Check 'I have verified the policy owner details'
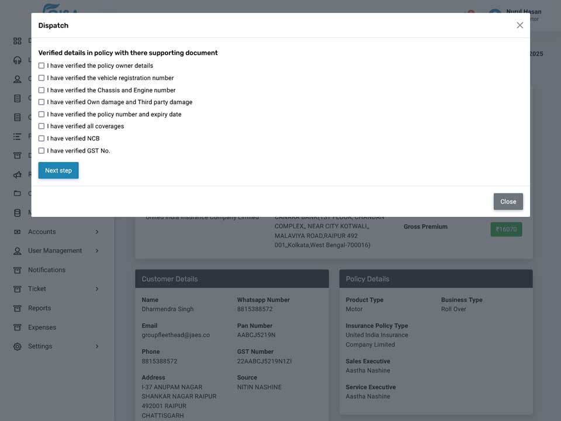Viewport: 561px width, 421px height. click(41, 65)
